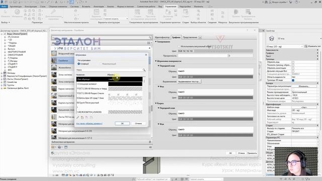Check Использовать визуальный образ checkbox
Screen dimensions: 322x181
[x=179, y=46]
